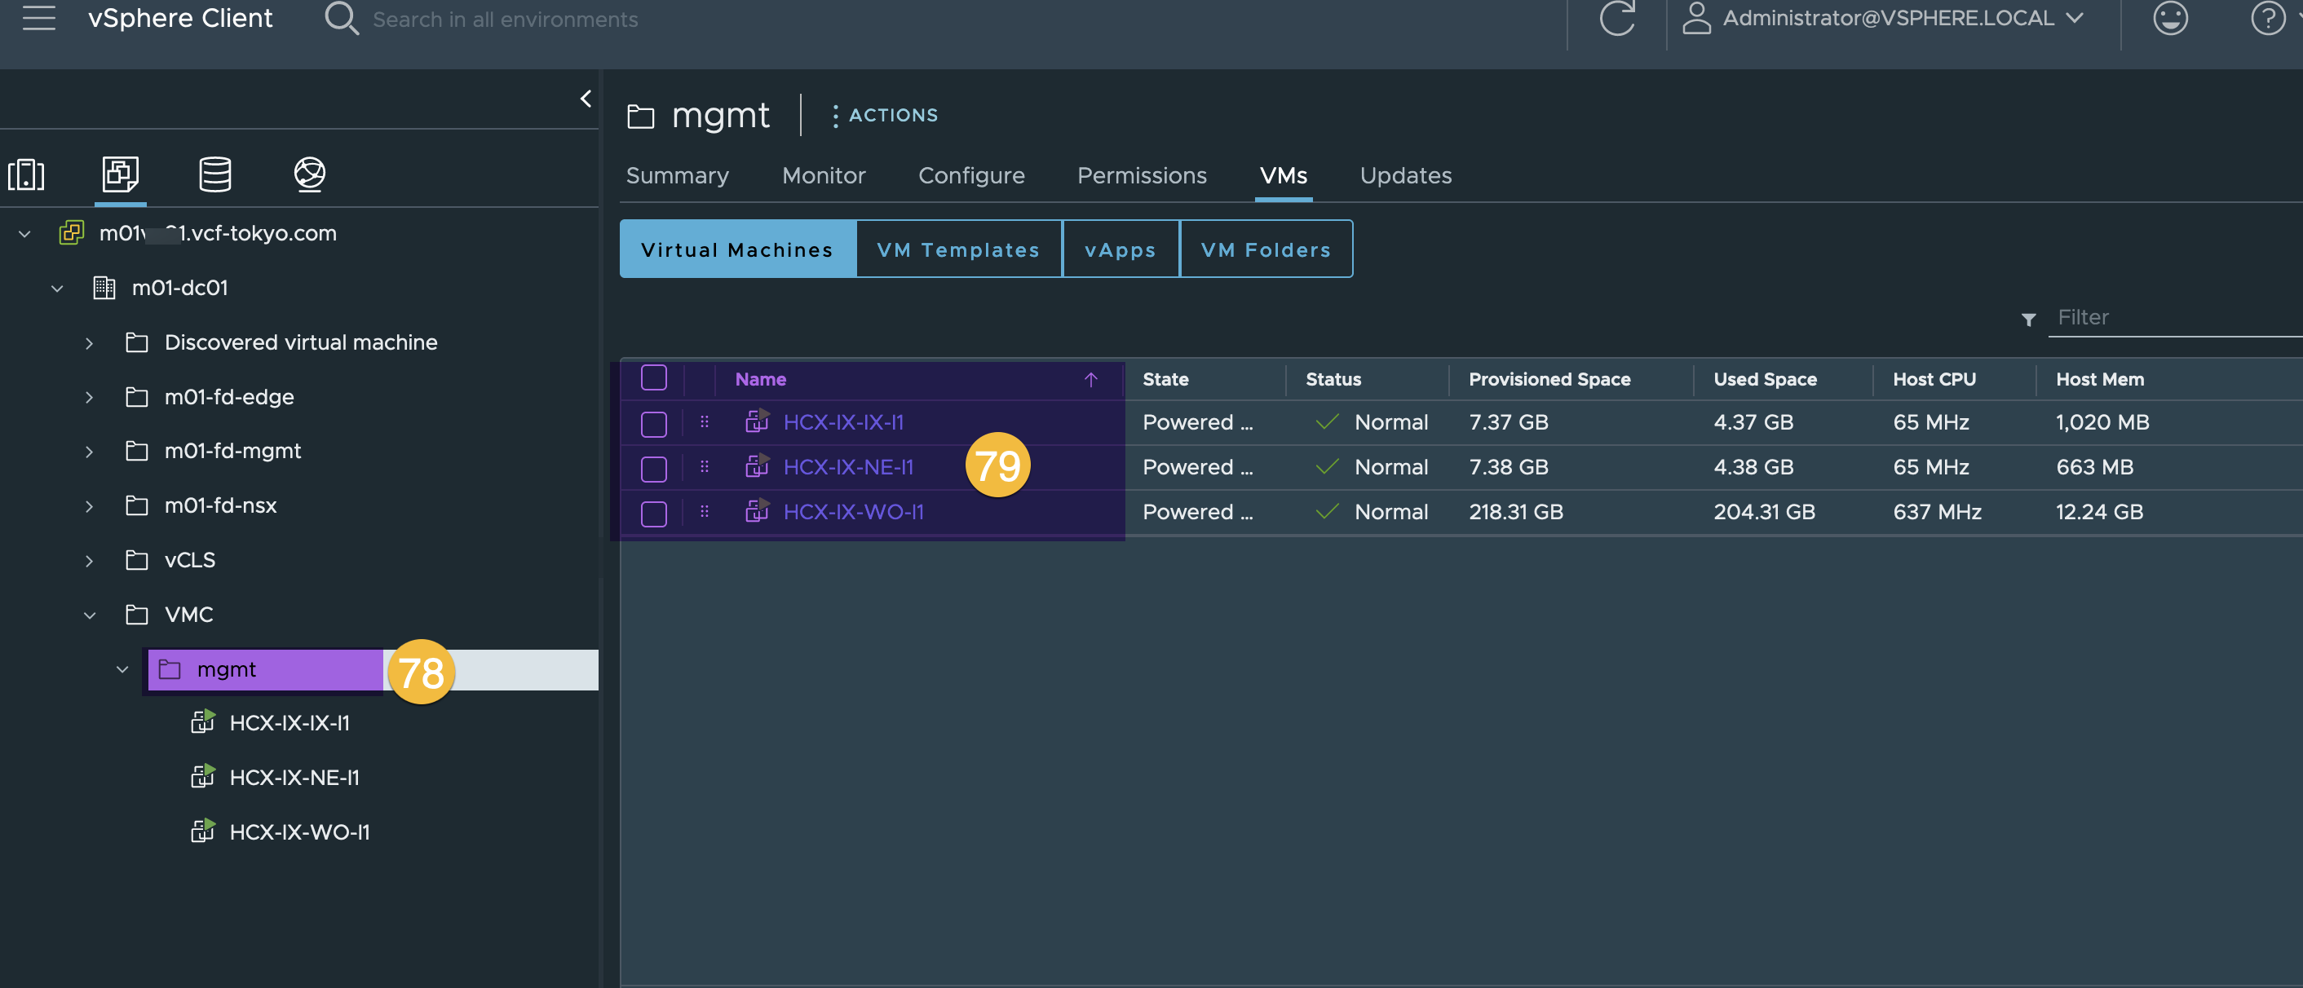
Task: Click the VM icon beside HCX-IX-WO-I1 in tree
Action: pos(203,831)
